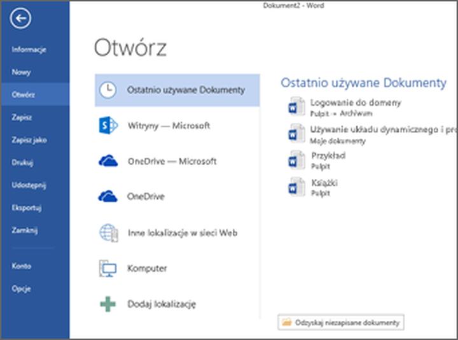
Task: Click Odzyskaj niezapisane dokumenty button
Action: [x=341, y=322]
